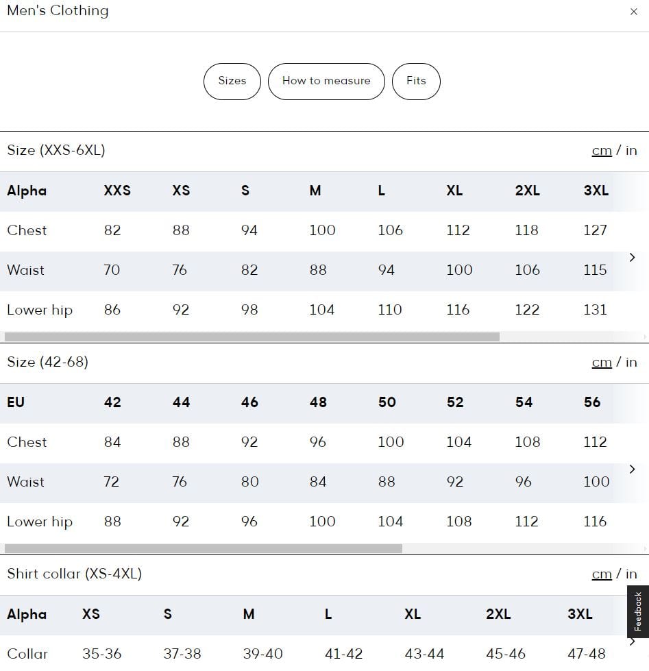Open the Feedback side tab
This screenshot has height=671, width=649.
pyautogui.click(x=638, y=611)
